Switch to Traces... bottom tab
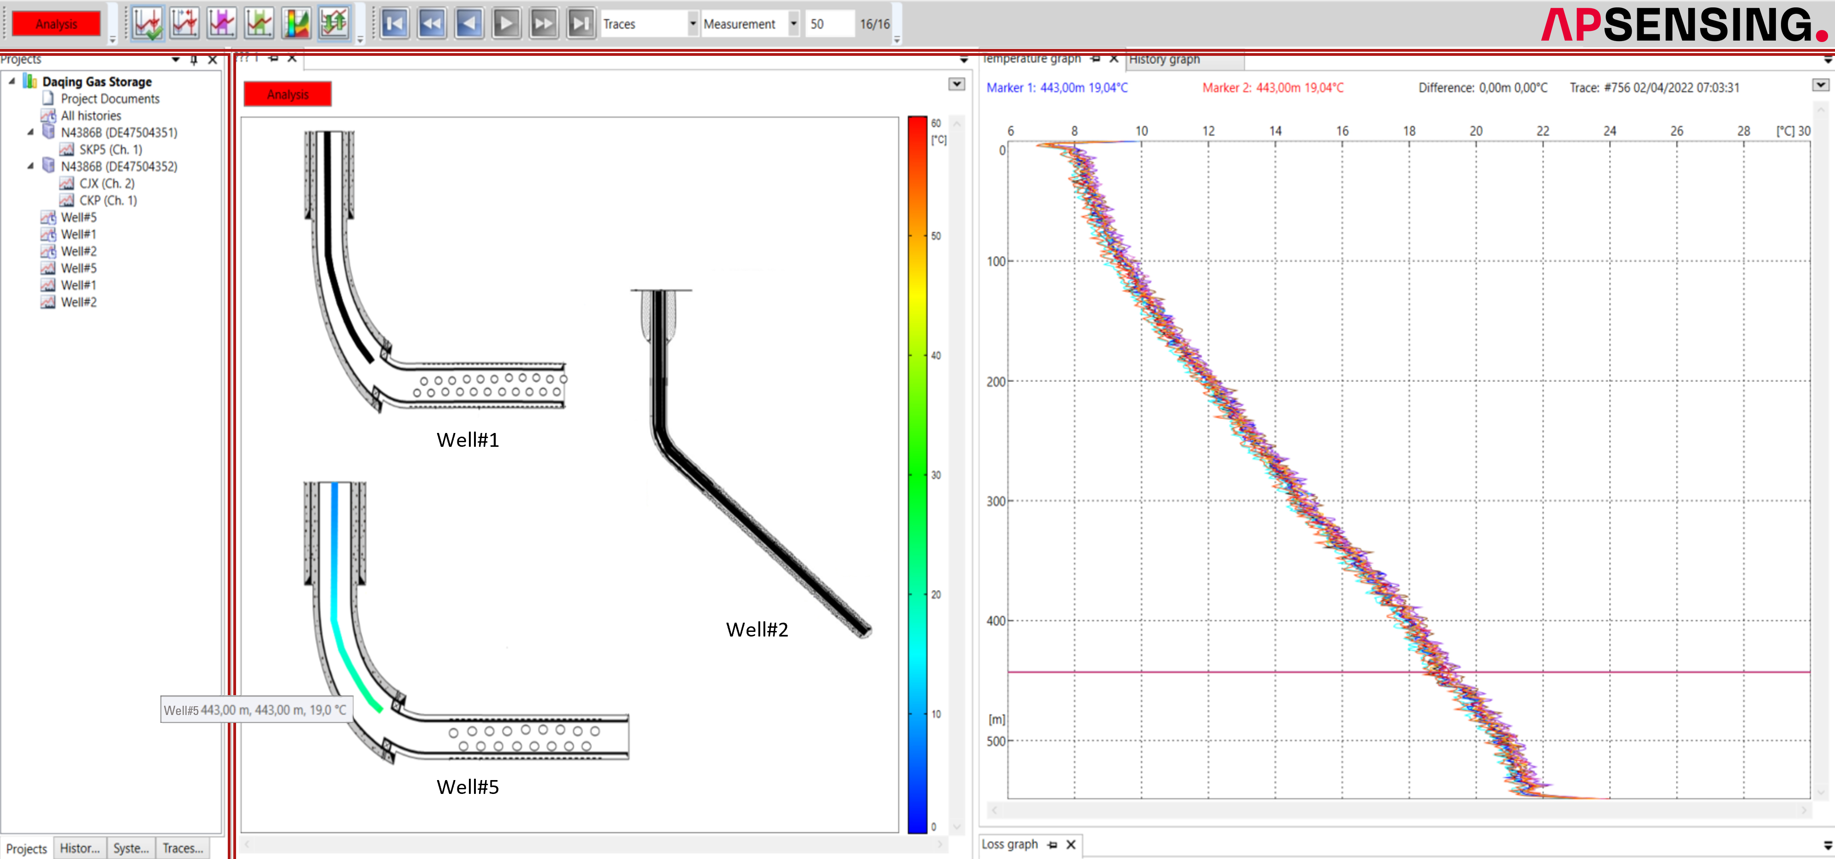 click(182, 847)
